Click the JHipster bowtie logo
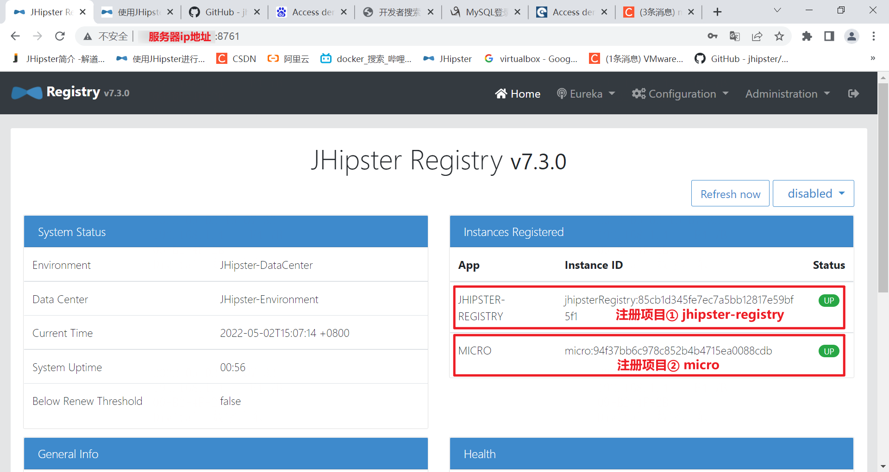Viewport: 889px width, 472px height. [27, 93]
